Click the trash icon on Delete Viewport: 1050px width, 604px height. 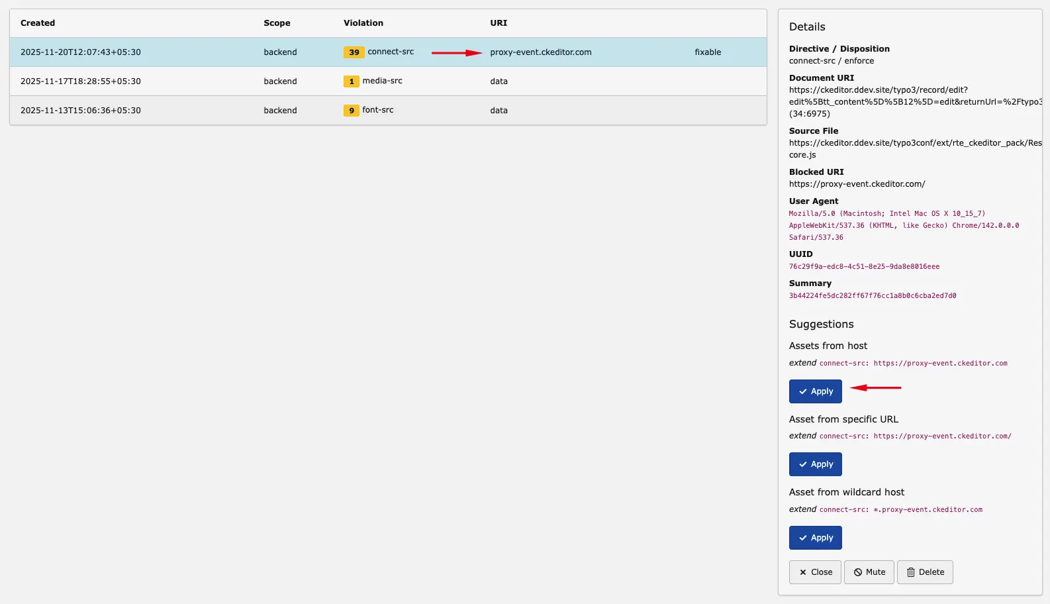tap(911, 572)
